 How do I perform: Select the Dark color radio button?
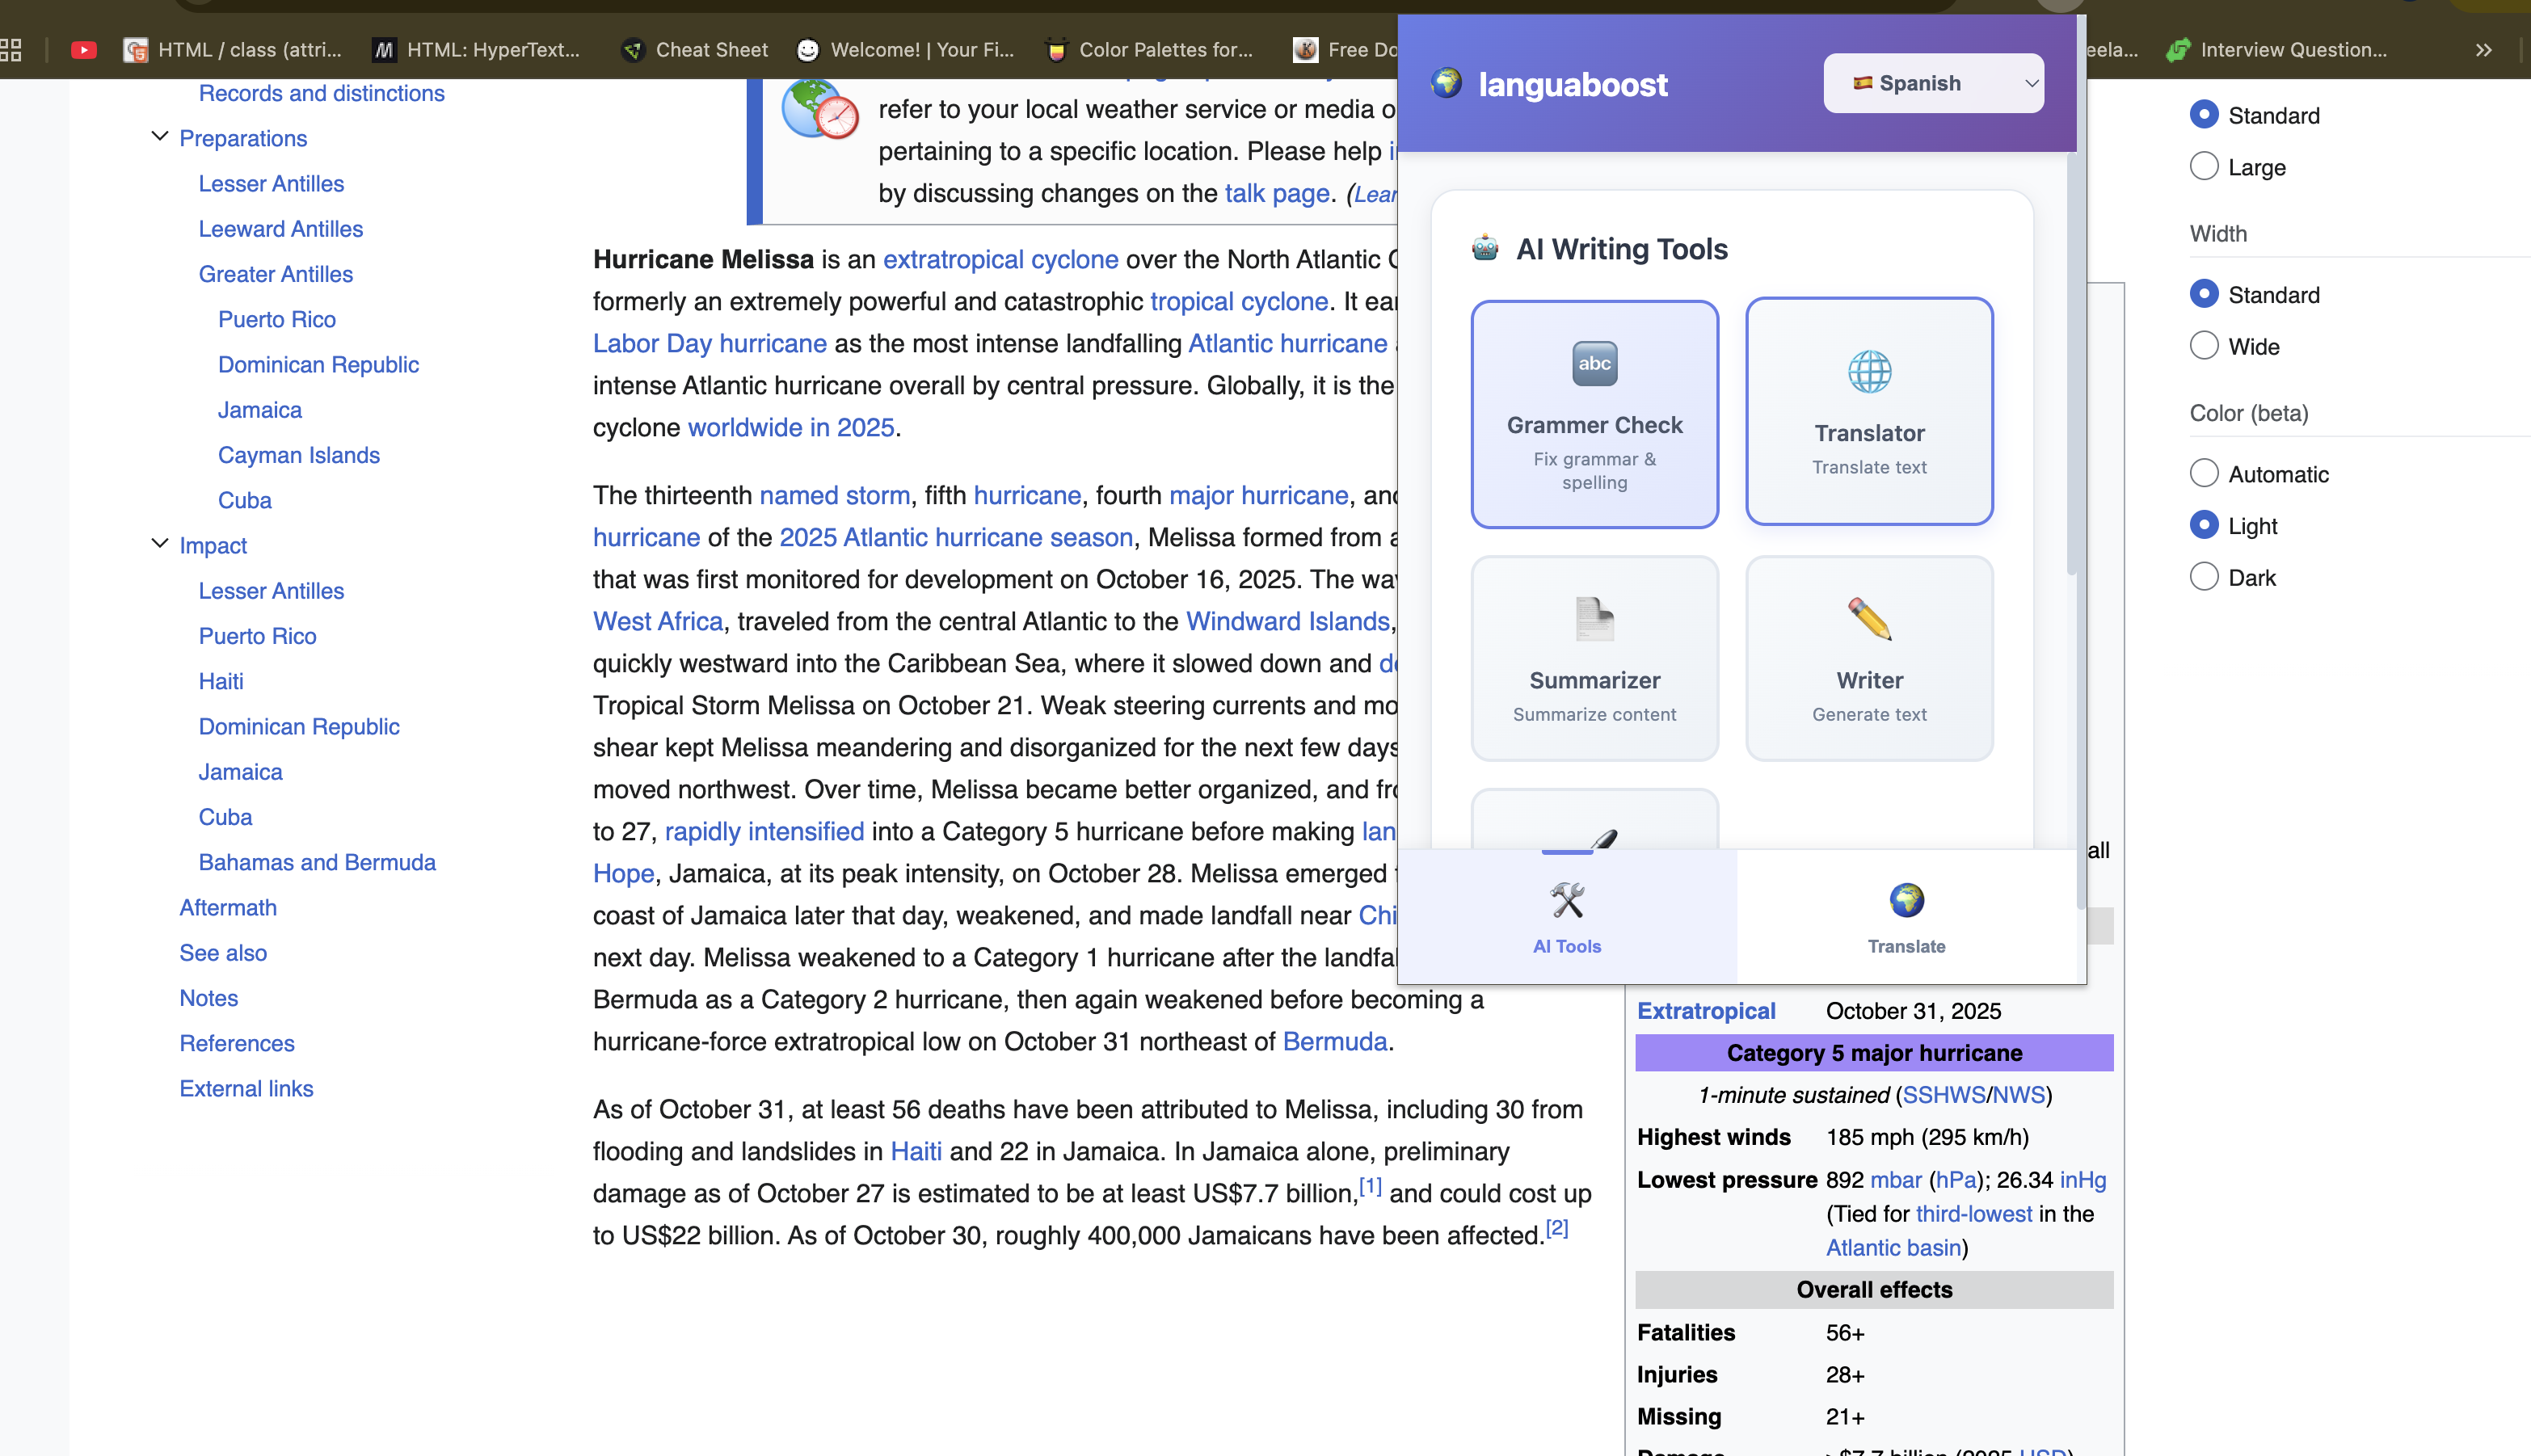pos(2203,577)
